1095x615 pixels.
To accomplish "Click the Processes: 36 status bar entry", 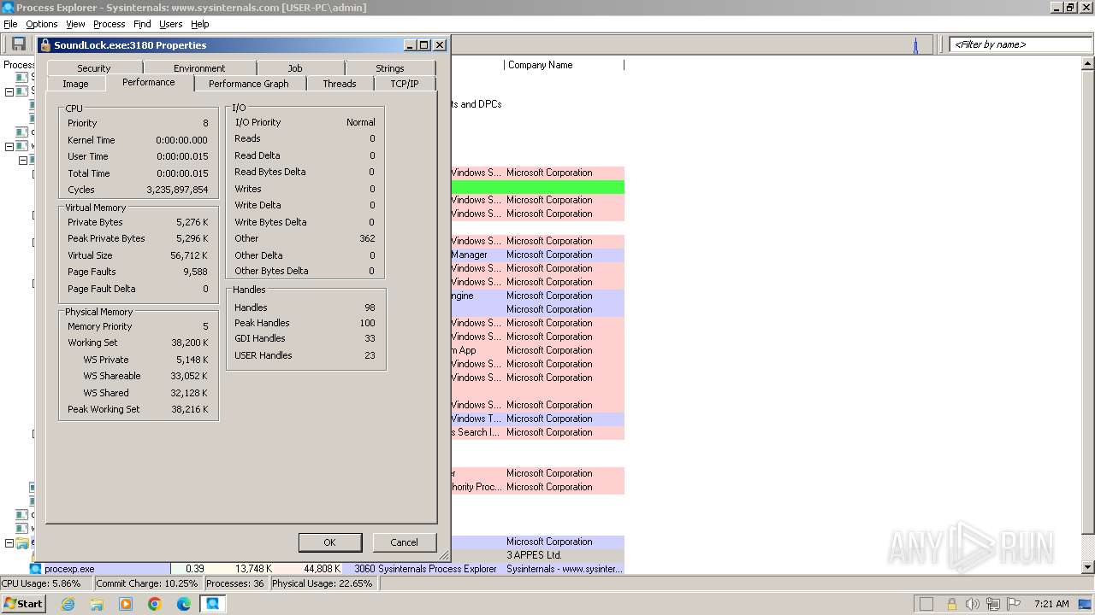I will [x=235, y=583].
